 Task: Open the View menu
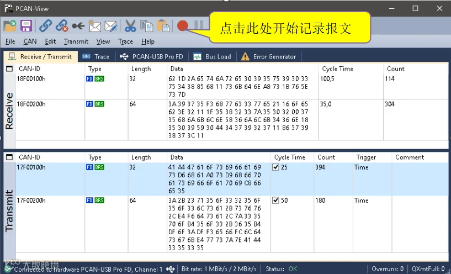pyautogui.click(x=103, y=41)
